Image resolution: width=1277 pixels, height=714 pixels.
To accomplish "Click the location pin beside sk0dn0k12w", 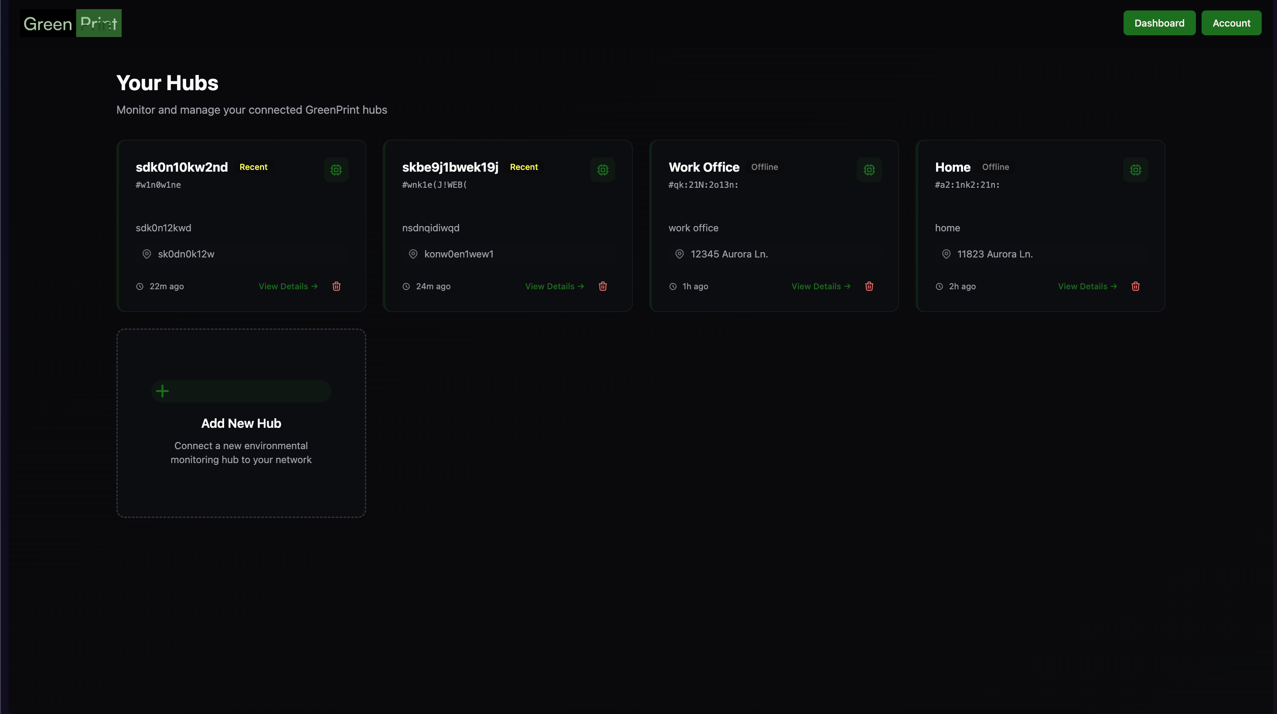I will tap(147, 254).
